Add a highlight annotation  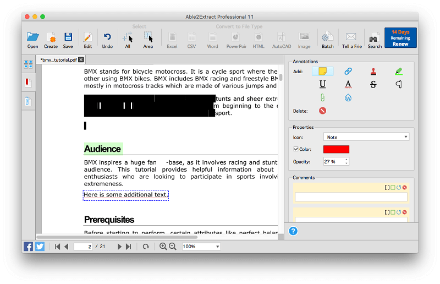point(399,72)
